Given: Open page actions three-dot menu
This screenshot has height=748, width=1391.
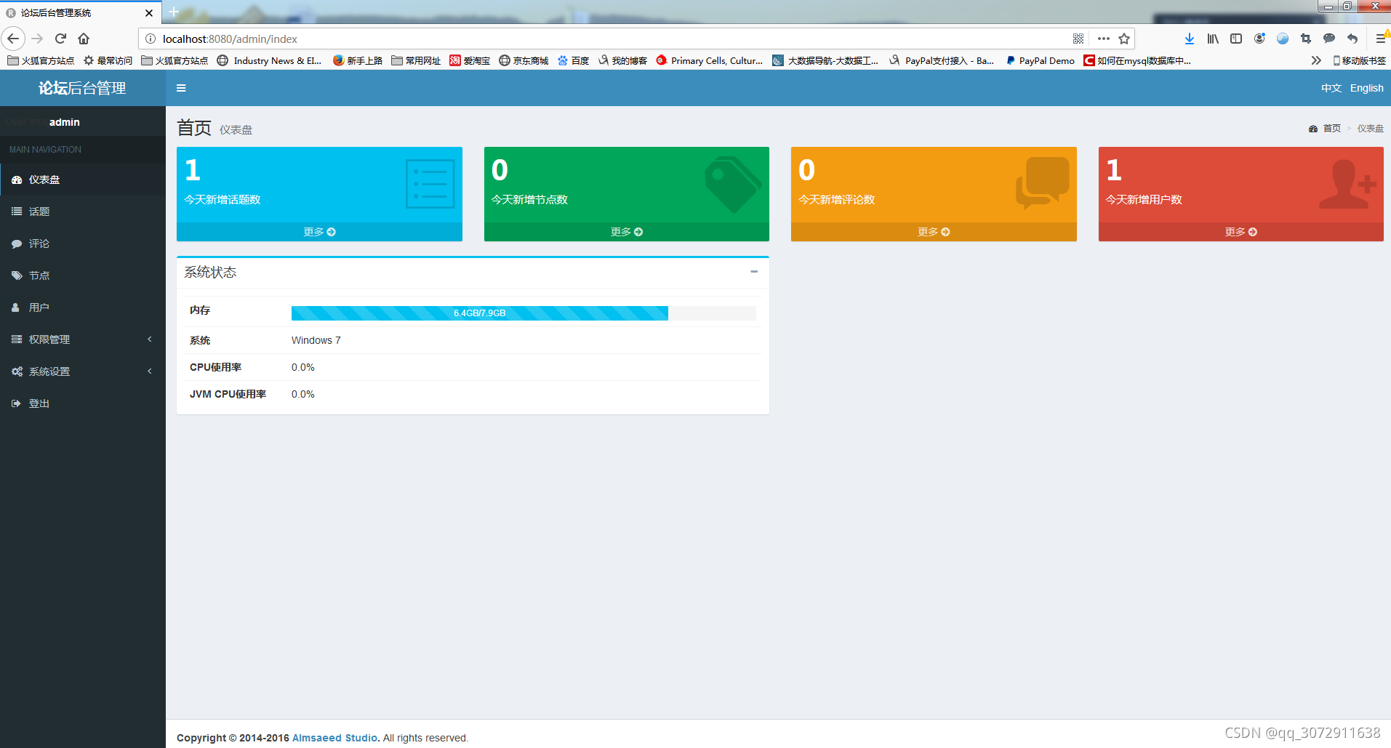Looking at the screenshot, I should click(x=1103, y=39).
